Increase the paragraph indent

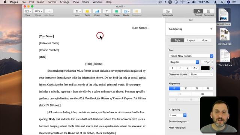tap(202, 94)
